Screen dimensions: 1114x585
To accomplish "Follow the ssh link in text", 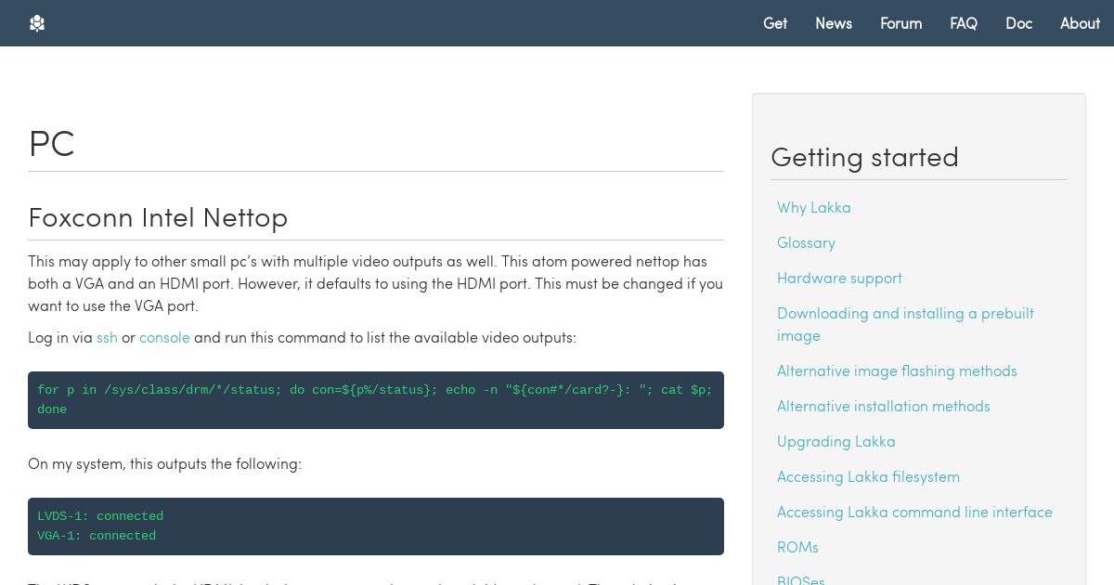I will click(x=107, y=338).
